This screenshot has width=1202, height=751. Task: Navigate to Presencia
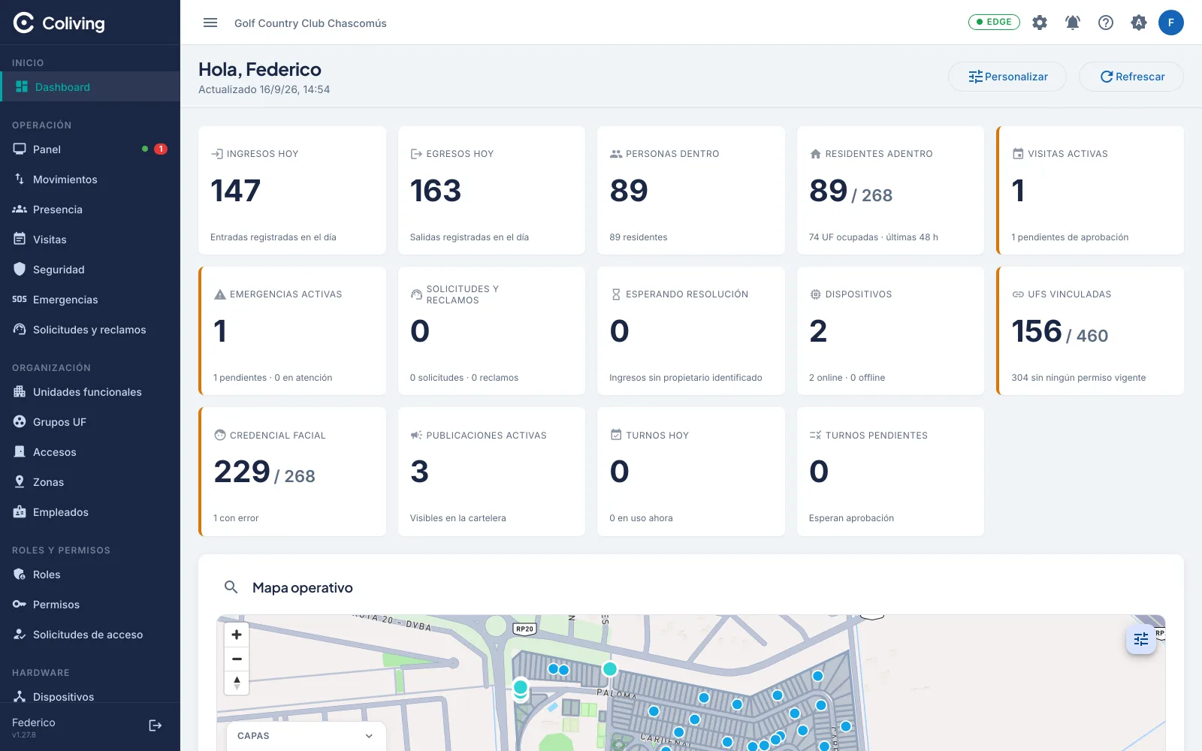click(90, 210)
